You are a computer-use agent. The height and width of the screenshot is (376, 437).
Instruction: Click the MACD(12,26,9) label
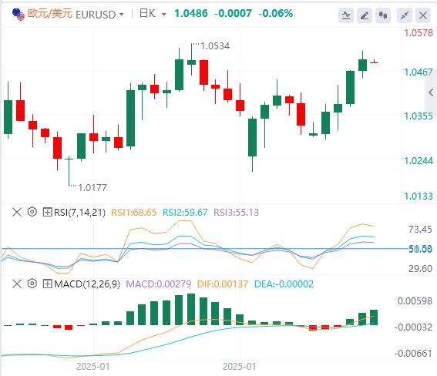click(x=87, y=284)
